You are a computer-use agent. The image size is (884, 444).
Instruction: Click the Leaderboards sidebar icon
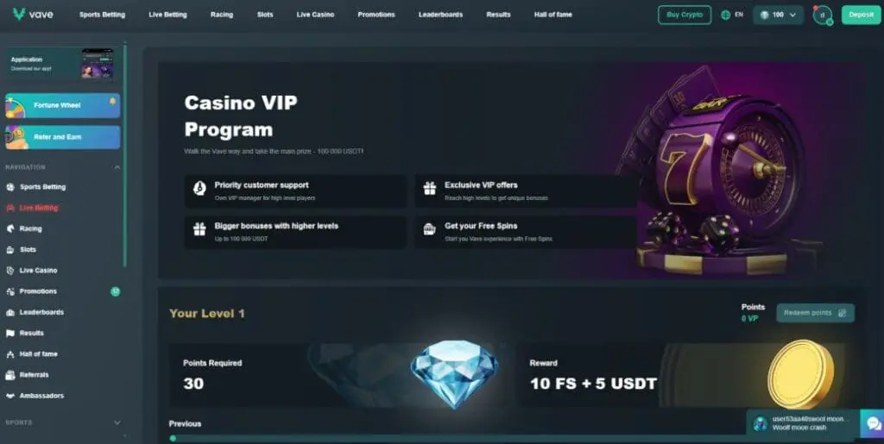(x=10, y=312)
